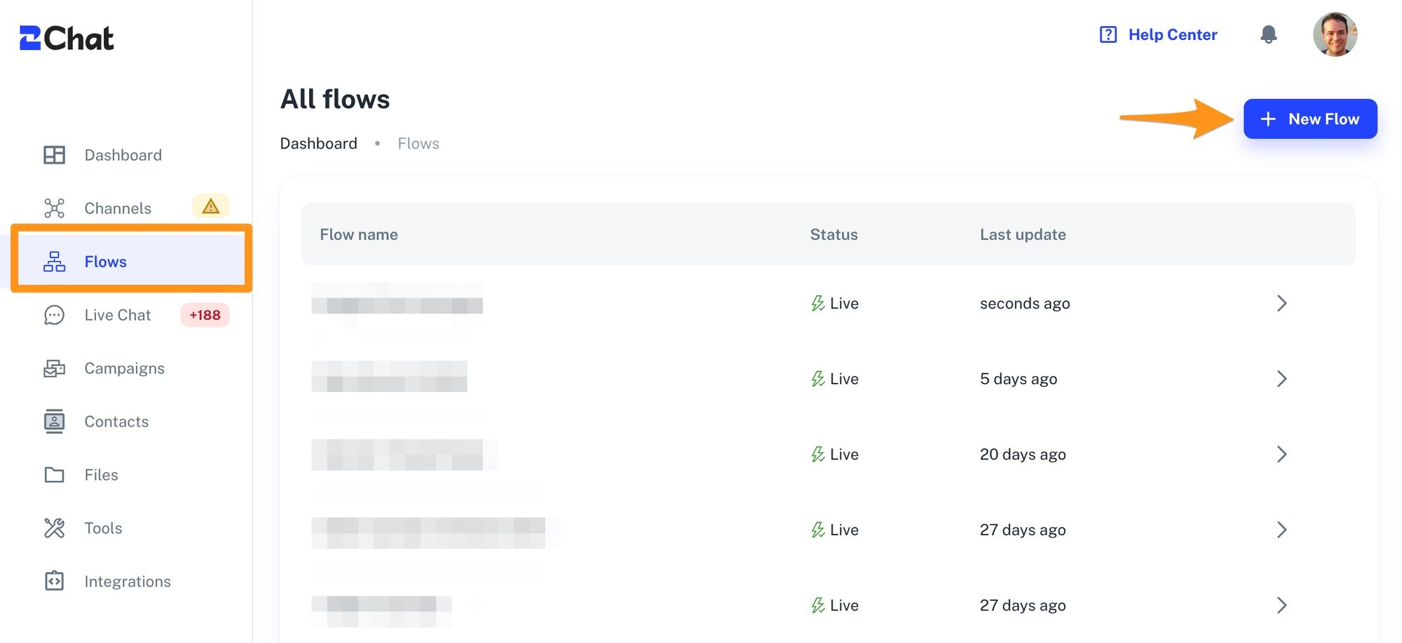Open Files section
The image size is (1402, 643).
(101, 475)
